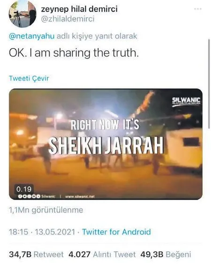This screenshot has height=264, width=211.
Task: Click Tweeti Çevir to translate tweet
Action: pos(29,78)
